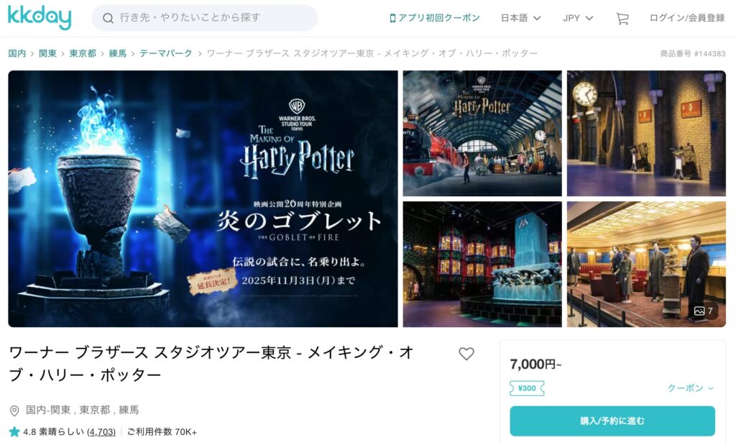The image size is (736, 445).
Task: Select テーマパーク breadcrumb link
Action: click(x=166, y=53)
